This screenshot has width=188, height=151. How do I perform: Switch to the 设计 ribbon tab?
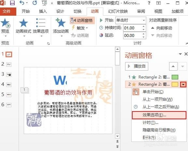point(60,11)
